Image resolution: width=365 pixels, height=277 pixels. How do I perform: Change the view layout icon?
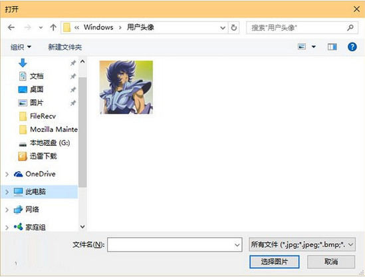(x=302, y=47)
